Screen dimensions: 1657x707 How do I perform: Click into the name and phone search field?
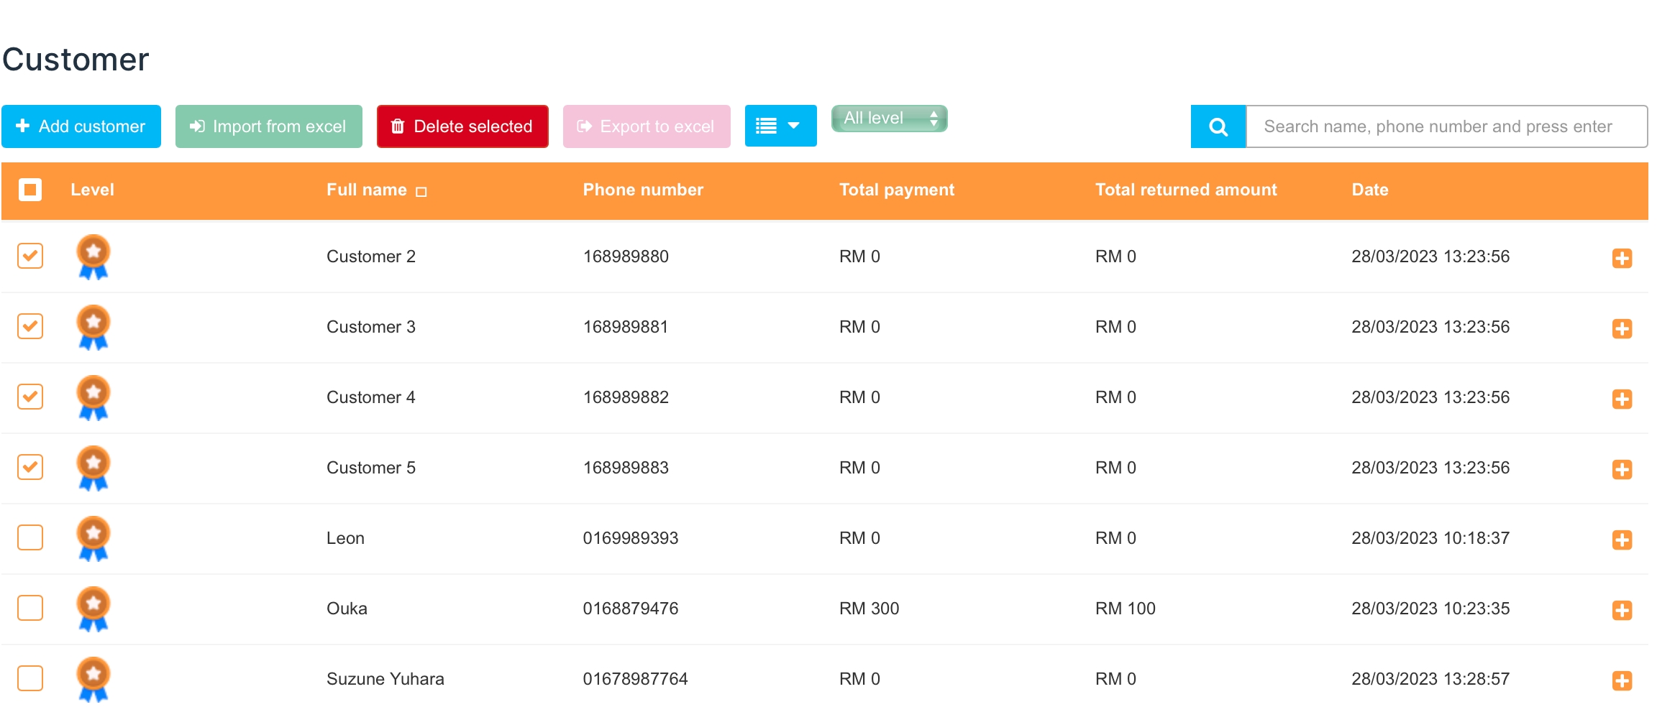pyautogui.click(x=1446, y=126)
